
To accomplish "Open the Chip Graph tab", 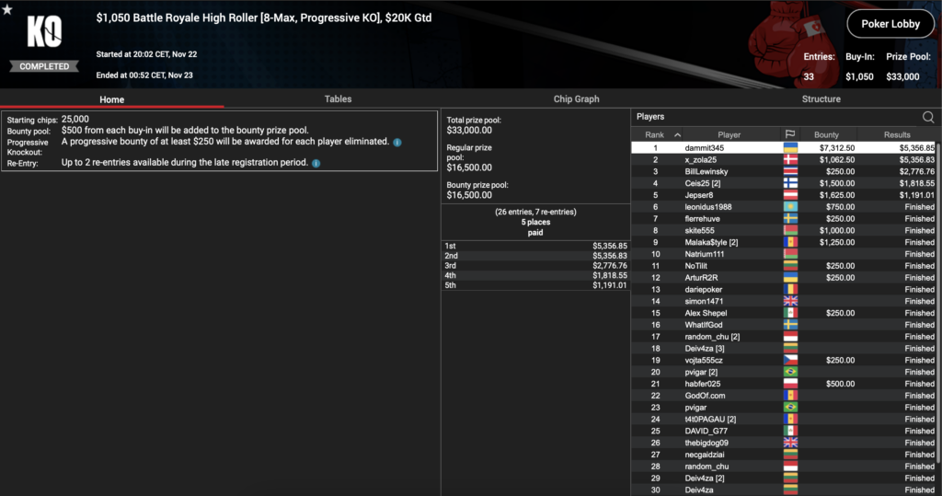I will pos(575,98).
